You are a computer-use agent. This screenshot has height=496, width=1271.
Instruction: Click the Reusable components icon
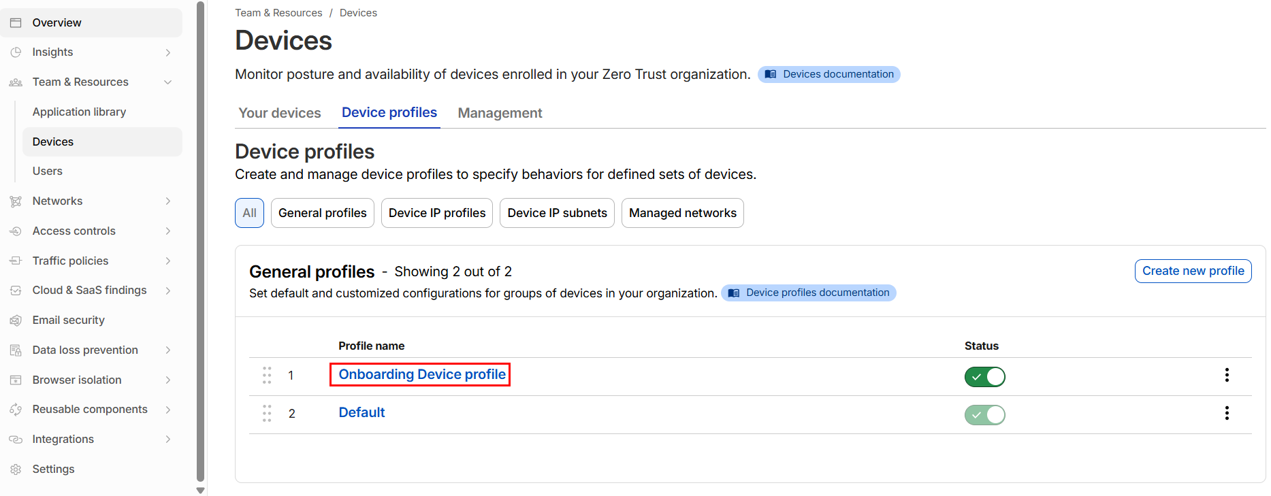tap(16, 410)
